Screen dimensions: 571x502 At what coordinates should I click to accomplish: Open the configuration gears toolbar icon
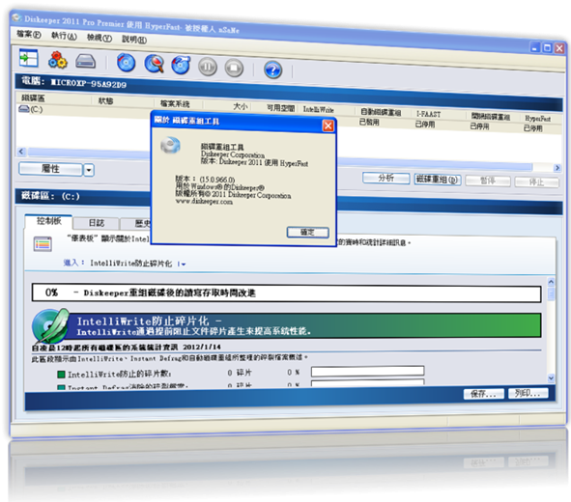[58, 60]
